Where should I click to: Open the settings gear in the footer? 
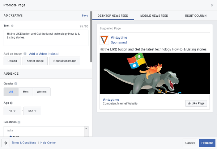(5, 143)
